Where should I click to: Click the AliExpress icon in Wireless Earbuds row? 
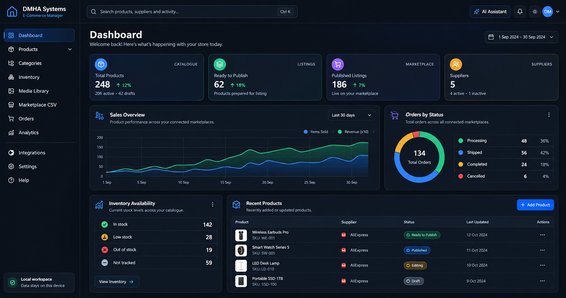344,235
